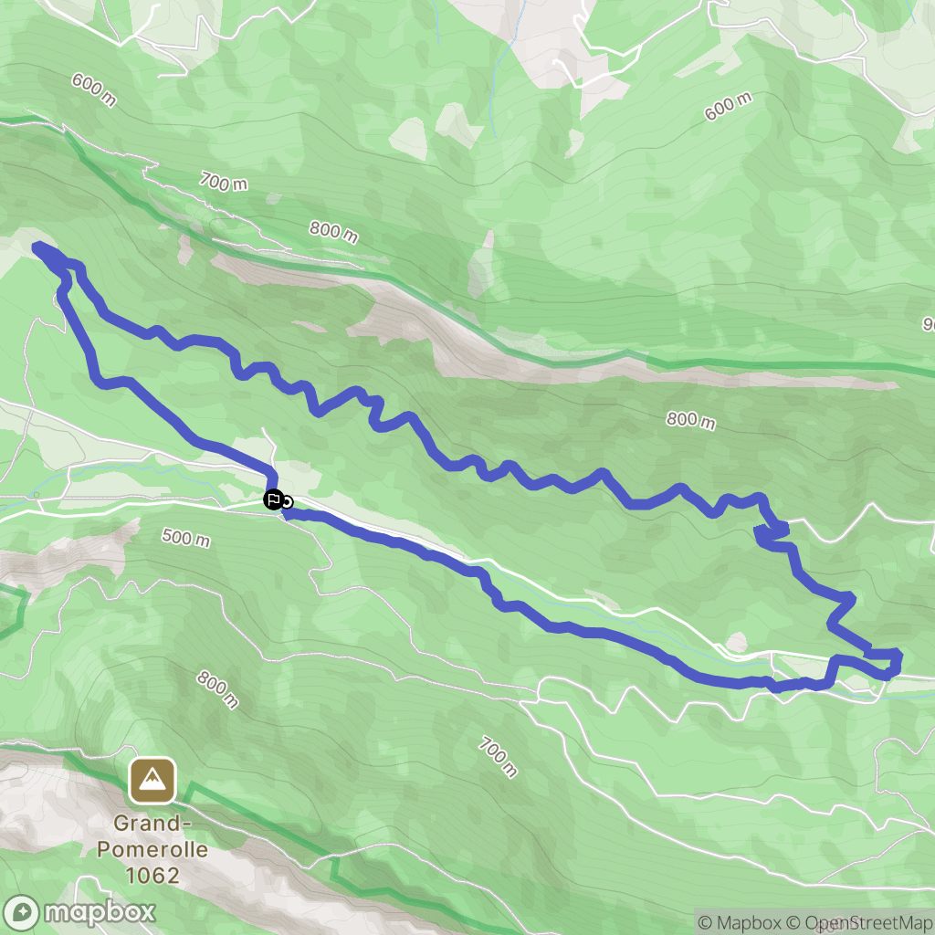The width and height of the screenshot is (935, 935).
Task: Click the 1062 elevation number under Grand-Pomerolle
Action: pyautogui.click(x=152, y=876)
